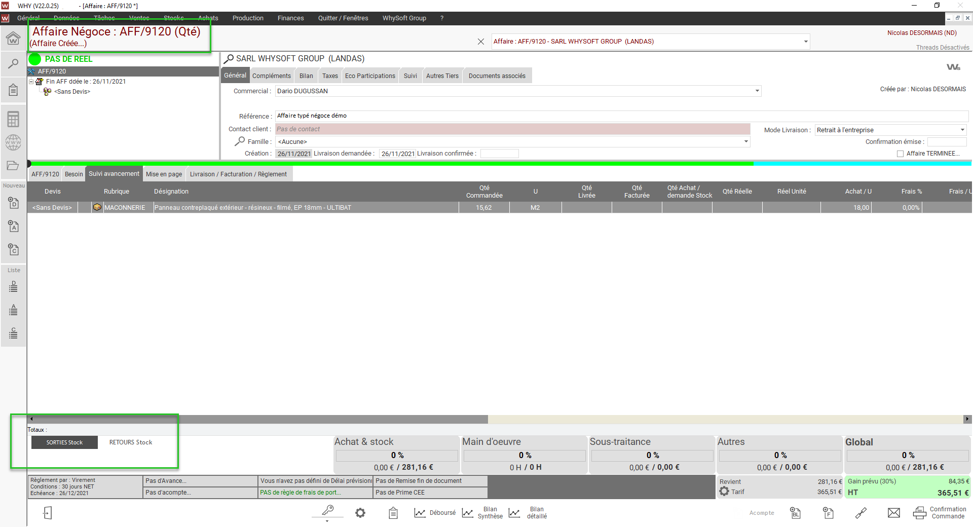The width and height of the screenshot is (973, 527).
Task: Open the Quitter / Fenêtres menu
Action: pyautogui.click(x=343, y=18)
